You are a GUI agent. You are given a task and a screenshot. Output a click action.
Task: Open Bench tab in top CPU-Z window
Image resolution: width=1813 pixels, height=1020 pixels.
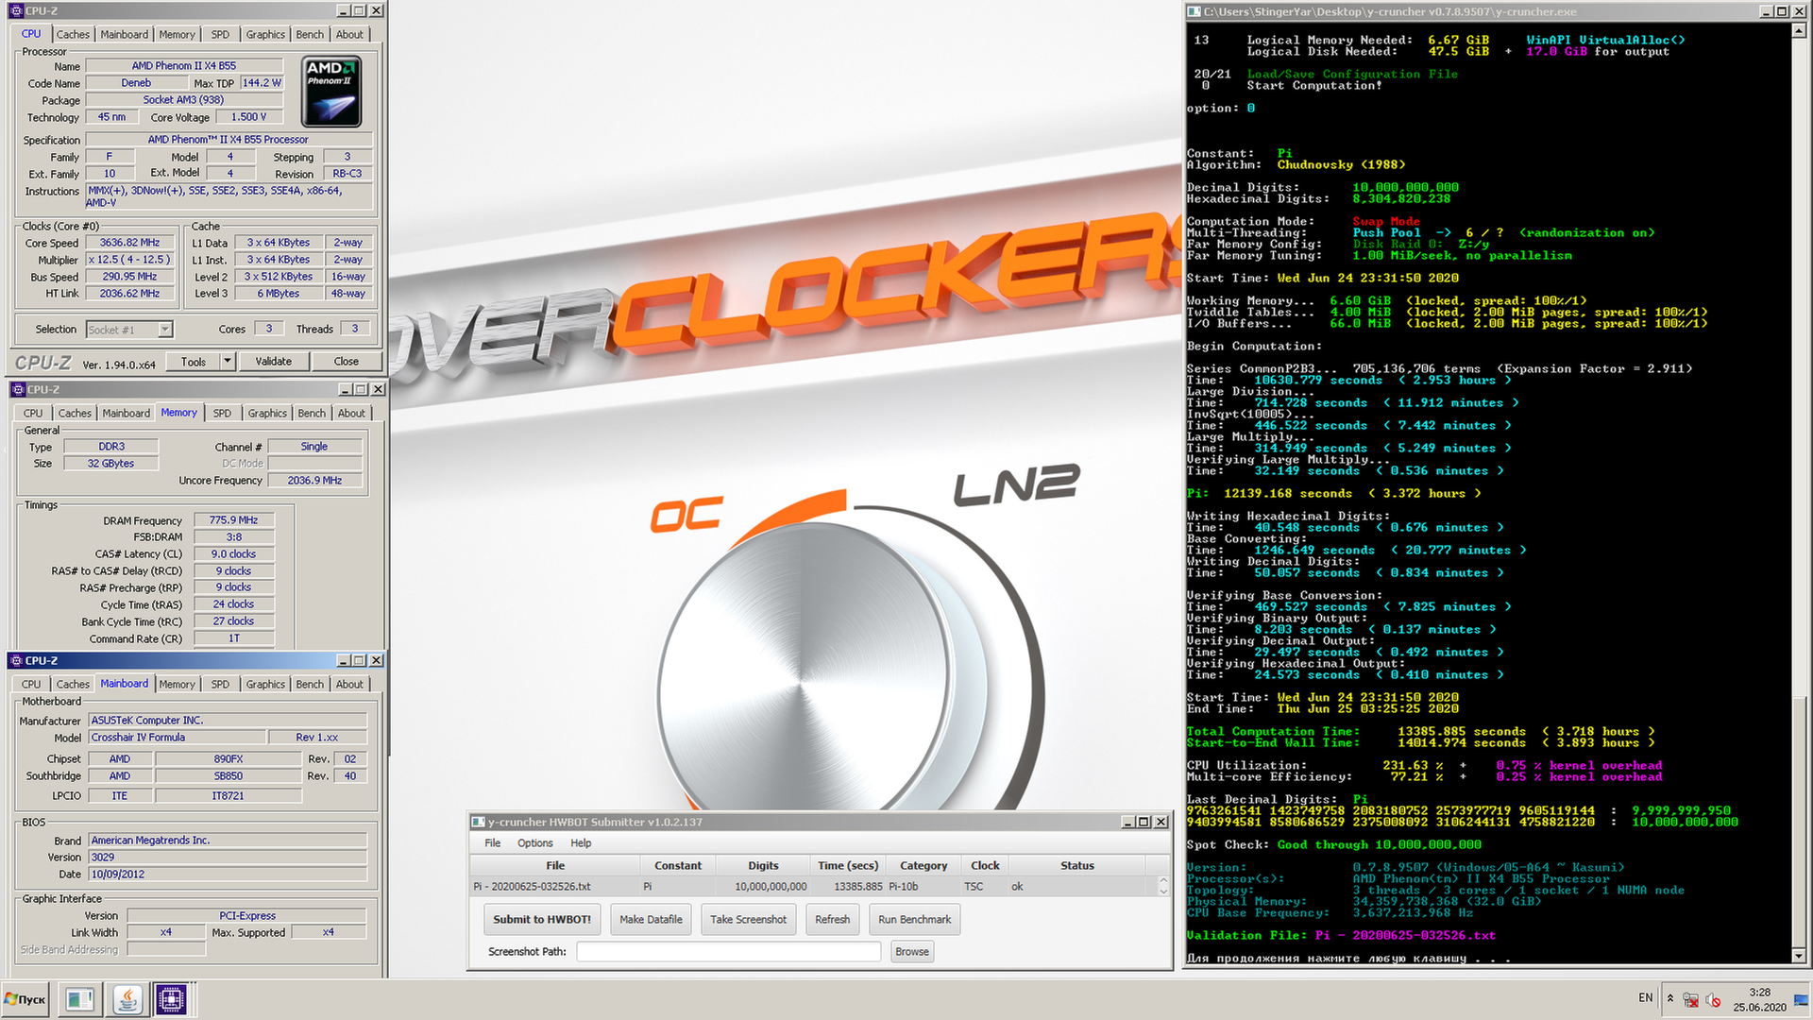310,34
